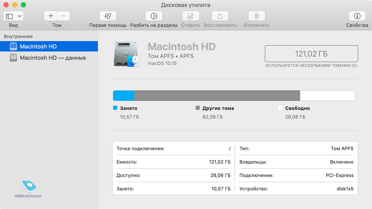Add a new volume with plus button
Viewport: 372px width, 209px height.
pyautogui.click(x=51, y=16)
